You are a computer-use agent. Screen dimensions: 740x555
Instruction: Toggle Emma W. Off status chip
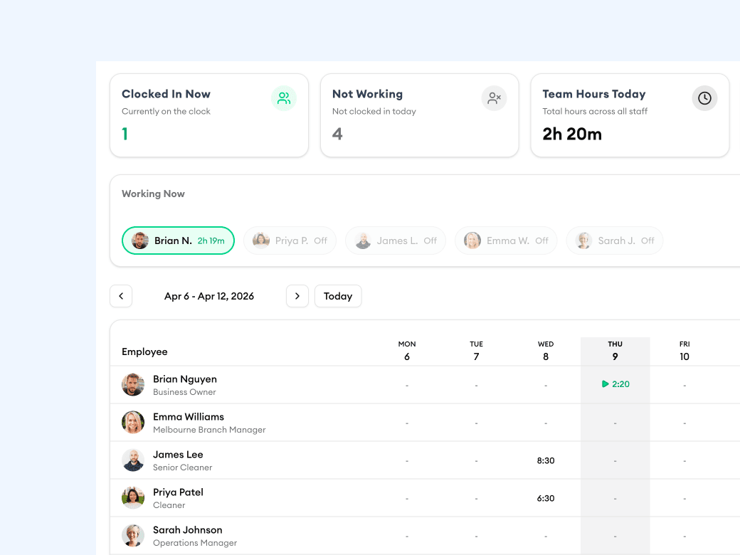click(x=506, y=240)
